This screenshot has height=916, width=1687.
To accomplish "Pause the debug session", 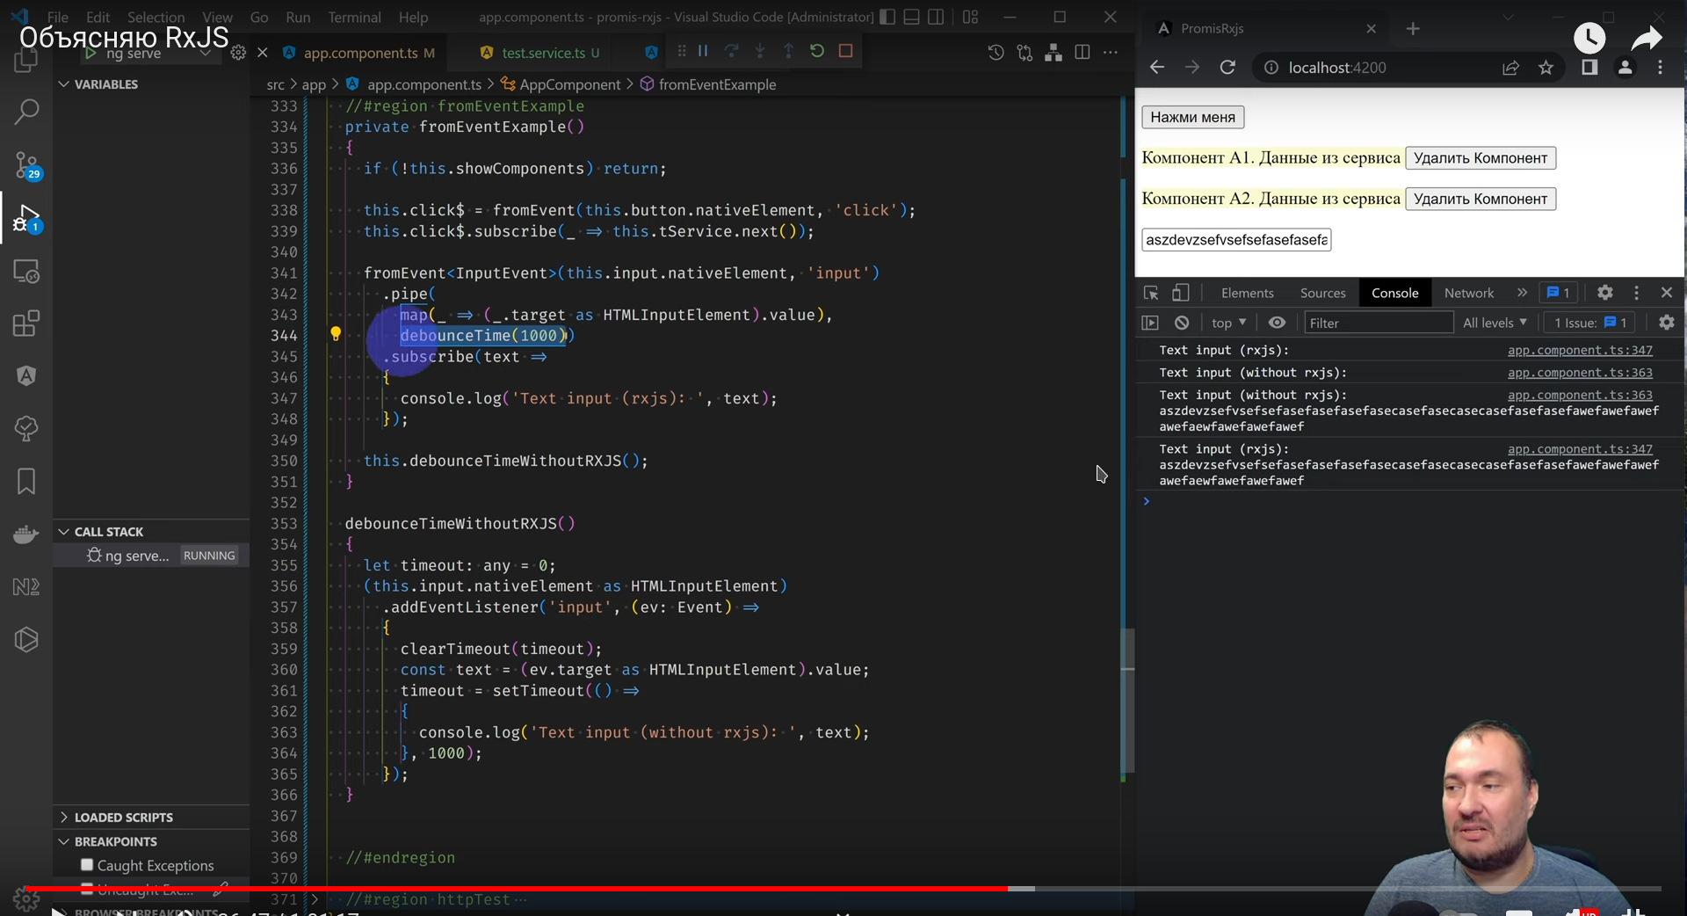I will tap(703, 51).
